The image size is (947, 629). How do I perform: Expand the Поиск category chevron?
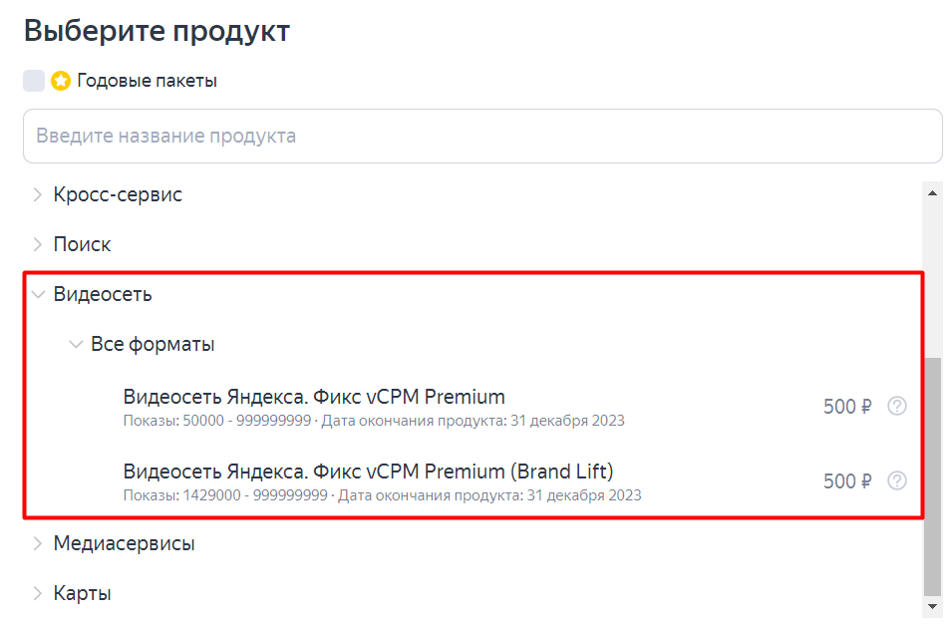coord(38,244)
